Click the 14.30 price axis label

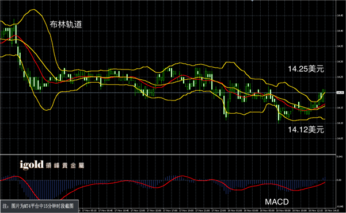pos(340,62)
